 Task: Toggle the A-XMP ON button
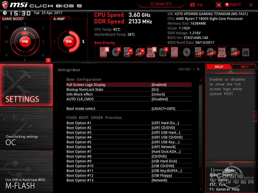[69, 42]
